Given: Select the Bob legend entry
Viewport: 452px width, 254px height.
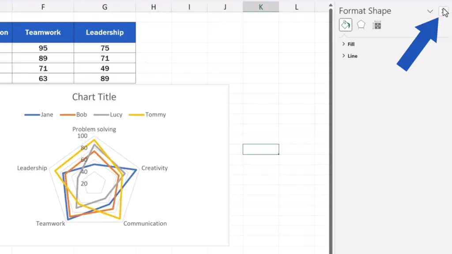Looking at the screenshot, I should pyautogui.click(x=73, y=115).
